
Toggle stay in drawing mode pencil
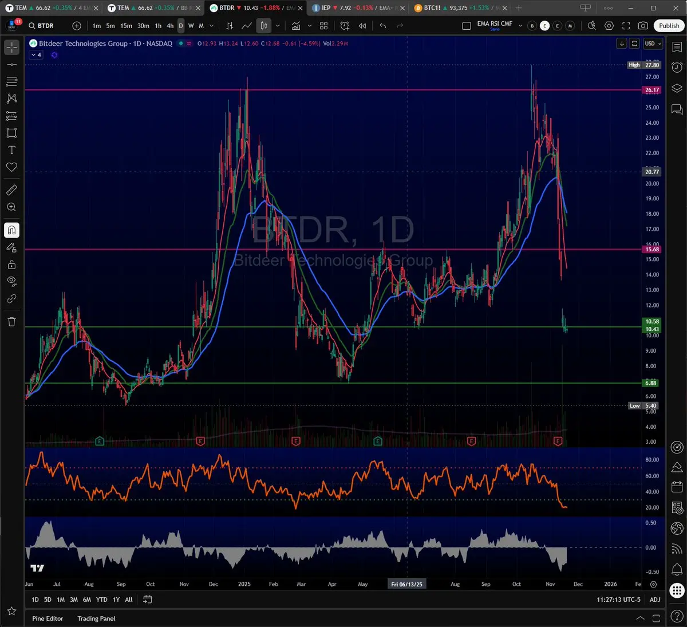[x=11, y=247]
